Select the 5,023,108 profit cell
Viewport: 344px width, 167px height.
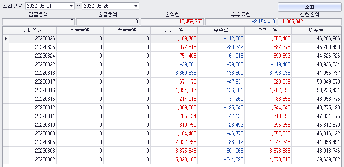[x=174, y=160]
